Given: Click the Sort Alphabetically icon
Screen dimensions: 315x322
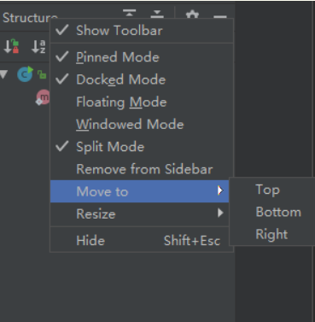Looking at the screenshot, I should coord(38,46).
